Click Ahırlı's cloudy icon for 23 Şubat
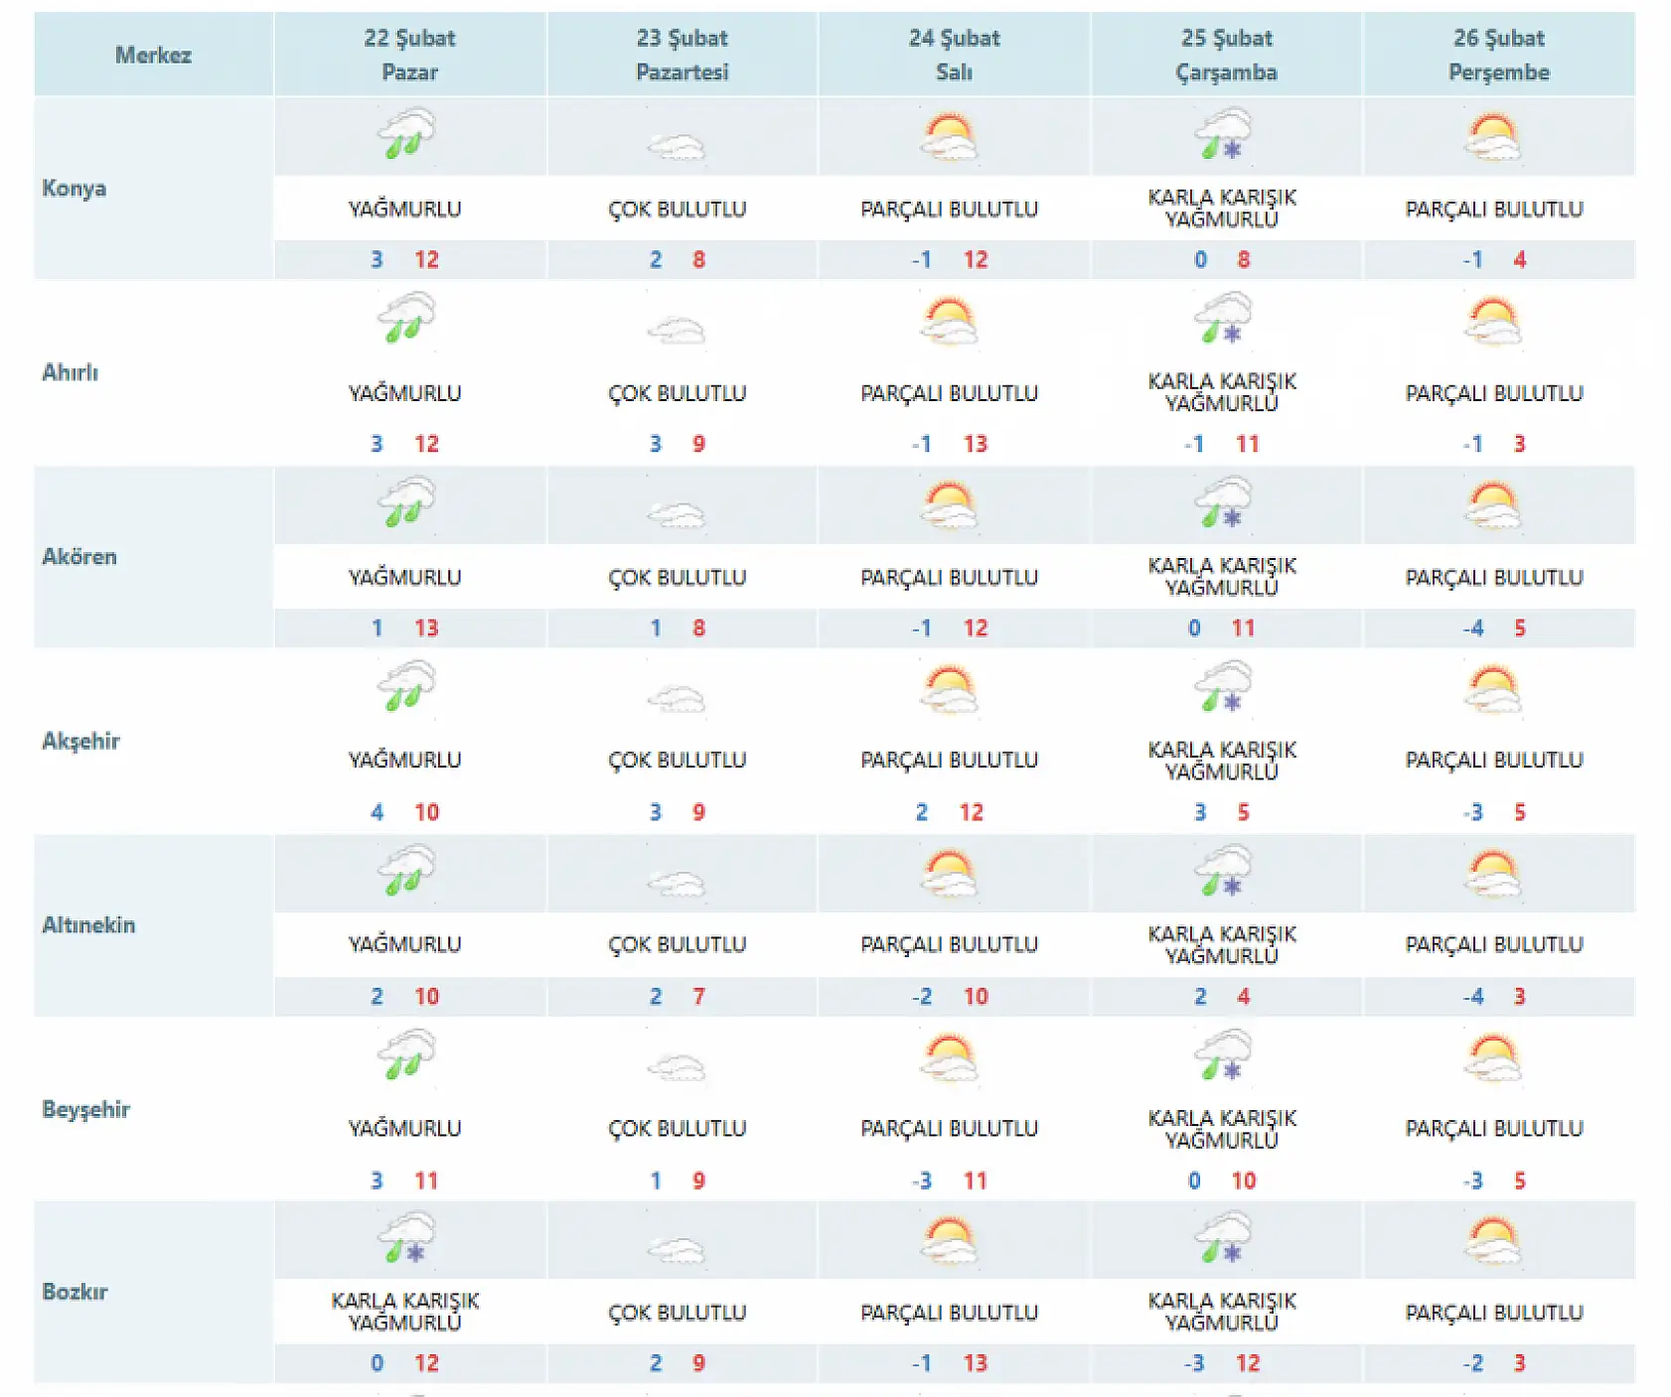The width and height of the screenshot is (1671, 1397). (677, 329)
